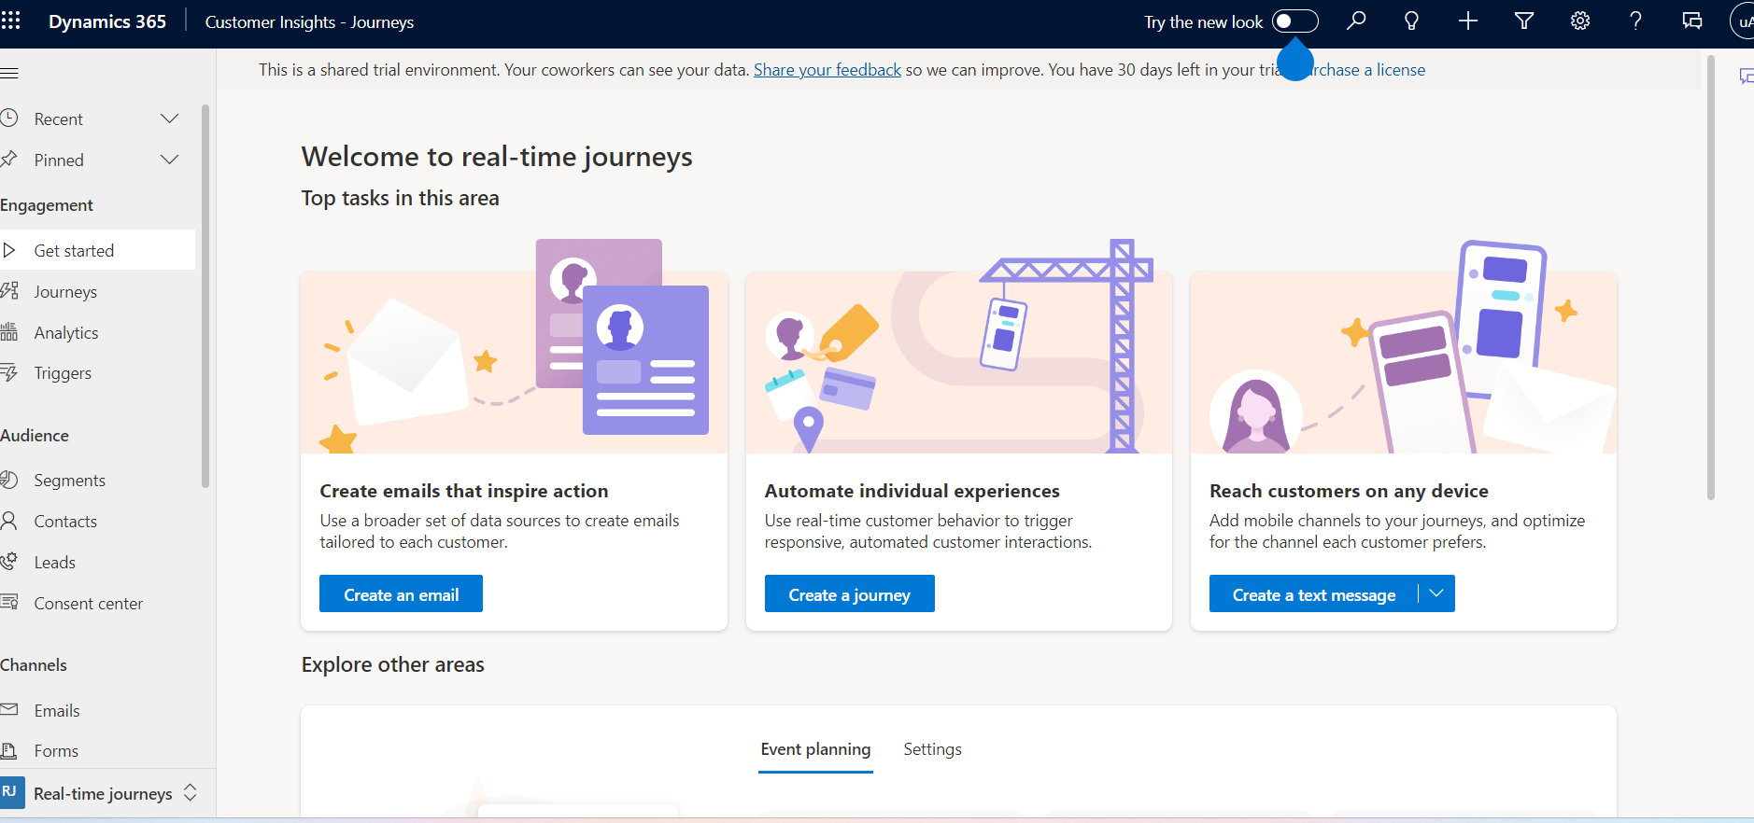Click the Journeys icon in sidebar
Screen dimensions: 1754x823
click(9, 291)
